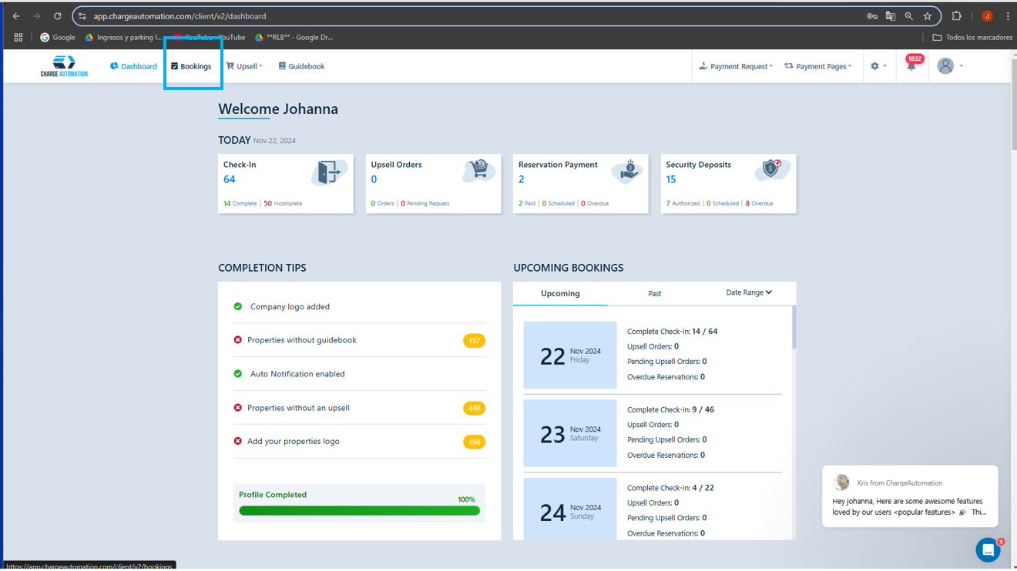Click '0 Pending Request' under Upsell Orders
The width and height of the screenshot is (1017, 571).
[x=425, y=204]
